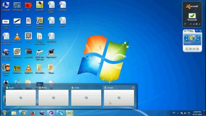Screen dimensions: 206x116
Task: Select the code QR image icon
Action: click(x=28, y=37)
